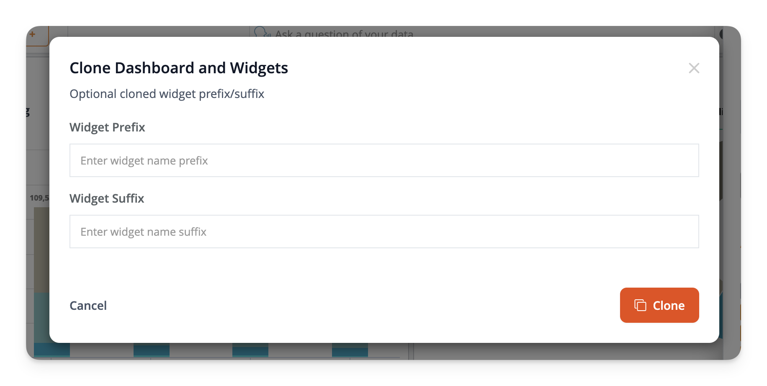Click the 'Clone Dashboard and Widgets' title text
Screen dimensions: 767x386
pos(179,67)
